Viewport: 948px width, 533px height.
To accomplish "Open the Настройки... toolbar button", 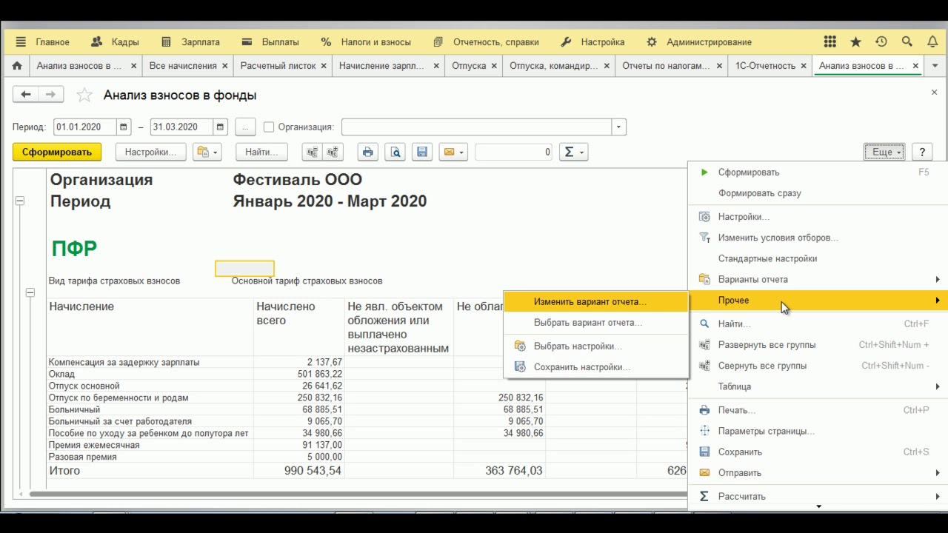I will tap(150, 152).
